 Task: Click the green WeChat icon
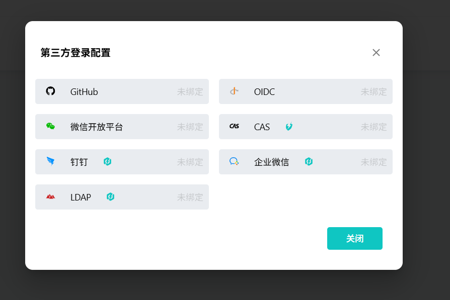50,126
